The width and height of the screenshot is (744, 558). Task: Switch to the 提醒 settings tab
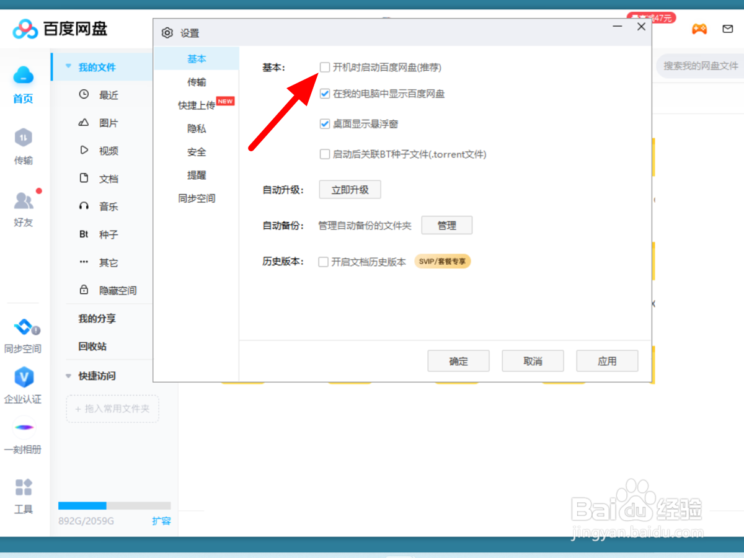point(197,175)
